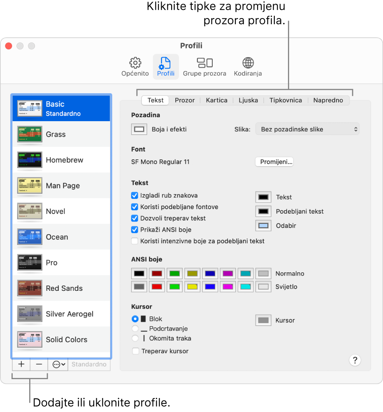The width and height of the screenshot is (383, 412).
Task: Open the Podebljani tekst color well
Action: [263, 211]
